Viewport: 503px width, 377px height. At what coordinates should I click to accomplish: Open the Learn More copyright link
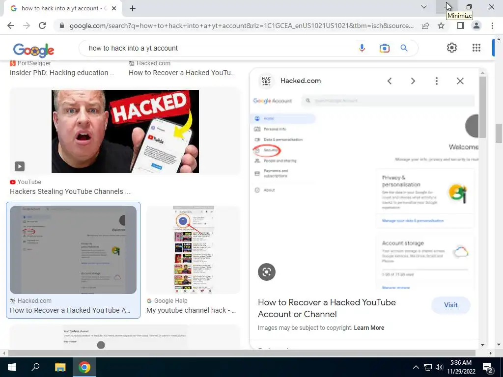(x=369, y=327)
